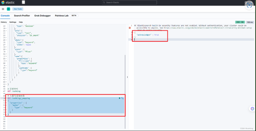
Task: Open the floating assistant face icon
Action: click(252, 109)
